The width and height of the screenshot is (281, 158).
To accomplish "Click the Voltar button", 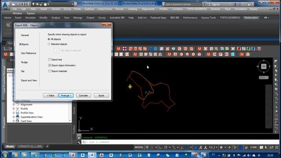I will (x=50, y=96).
